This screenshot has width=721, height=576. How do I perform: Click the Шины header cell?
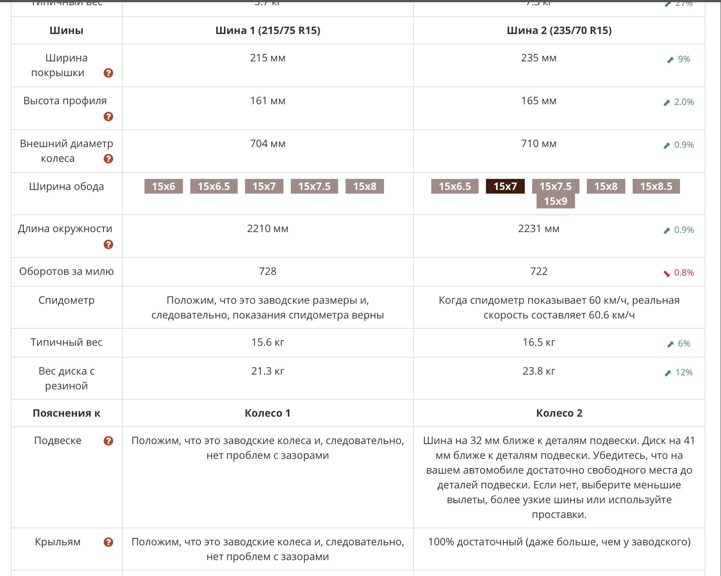(x=67, y=30)
